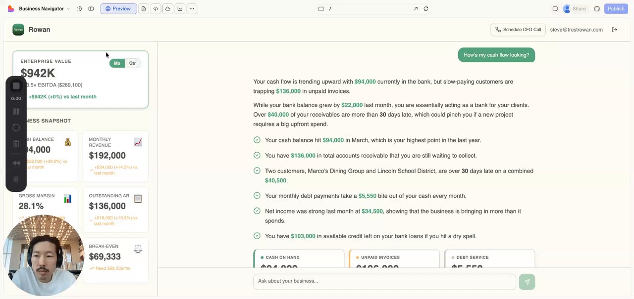
Task: Toggle the sidebar panel layout icon
Action: [91, 9]
